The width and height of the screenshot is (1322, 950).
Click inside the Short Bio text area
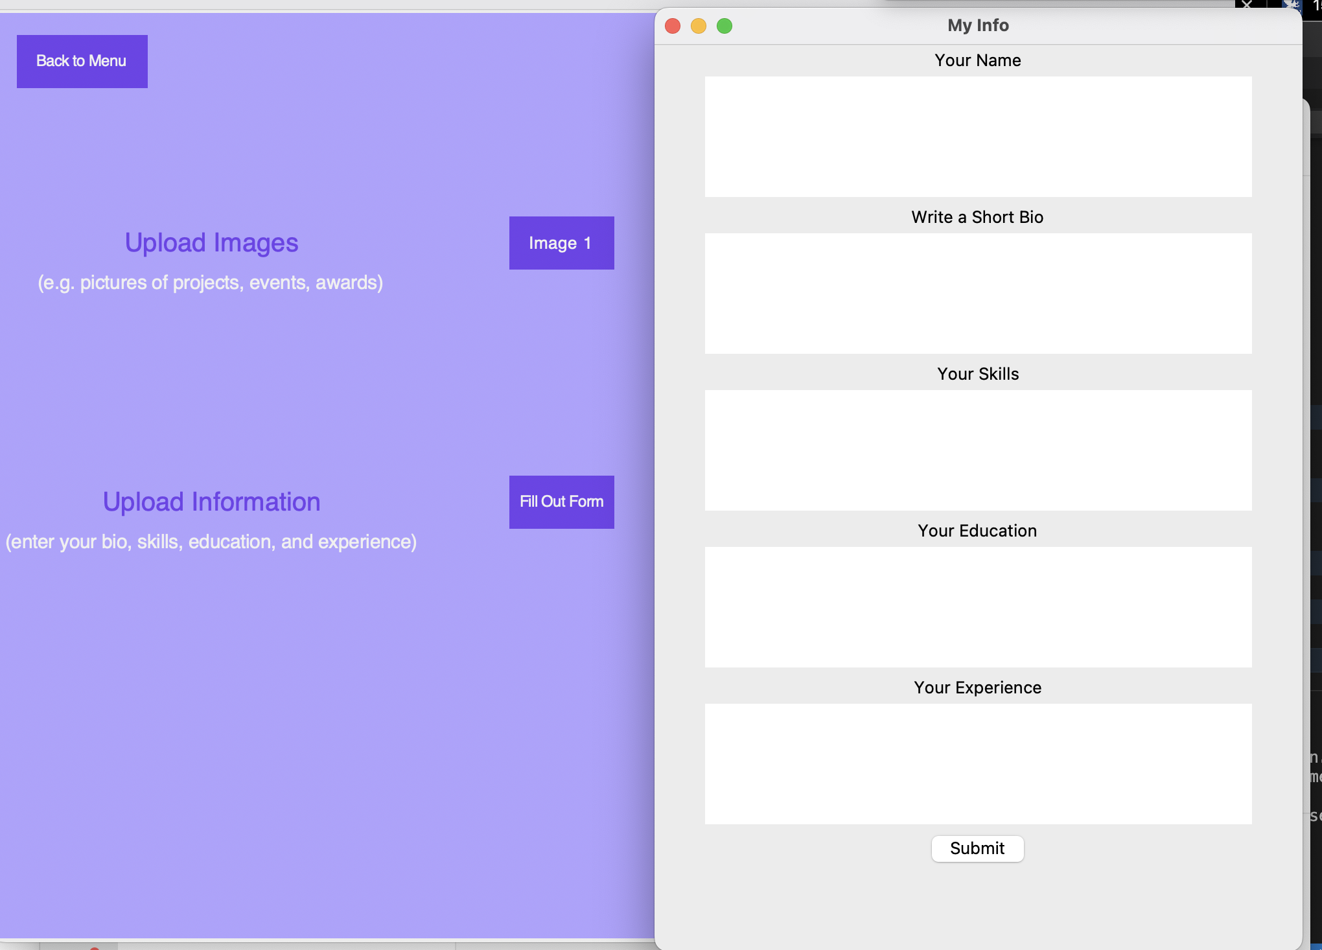click(977, 294)
